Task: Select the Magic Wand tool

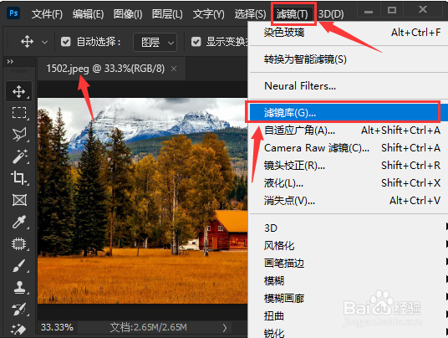Action: tap(19, 156)
